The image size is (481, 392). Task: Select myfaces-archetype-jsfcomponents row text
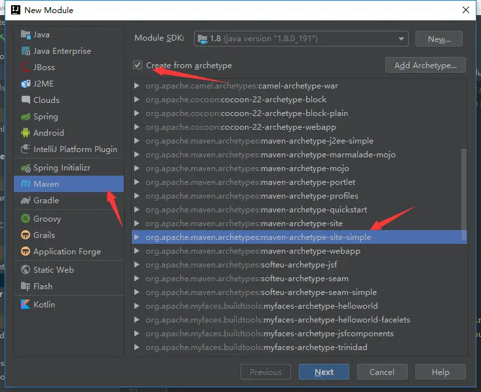click(269, 334)
